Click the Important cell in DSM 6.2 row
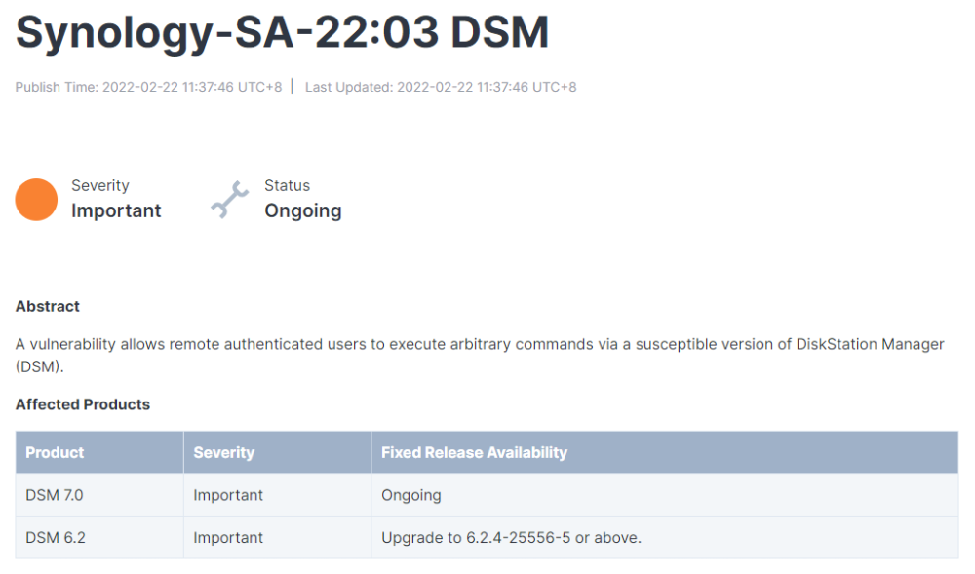975x574 pixels. click(x=228, y=537)
